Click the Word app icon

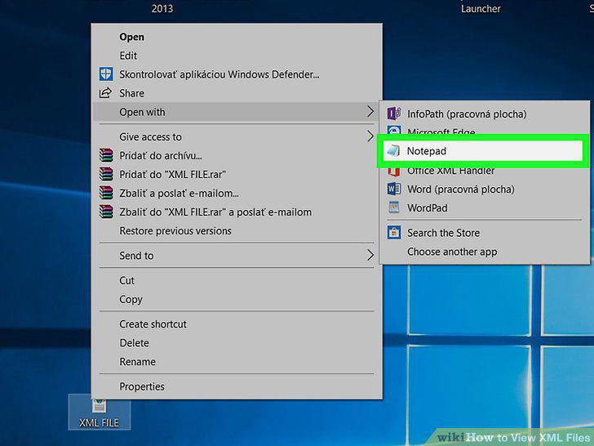(394, 189)
